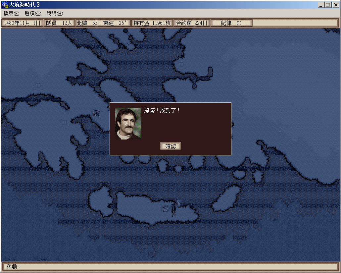Click the 北緯 35° 東經 25° coordinates panel

(x=103, y=23)
